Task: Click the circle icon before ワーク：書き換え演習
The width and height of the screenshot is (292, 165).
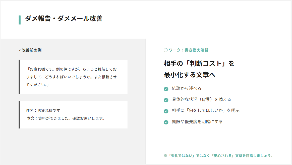Action: pyautogui.click(x=166, y=50)
